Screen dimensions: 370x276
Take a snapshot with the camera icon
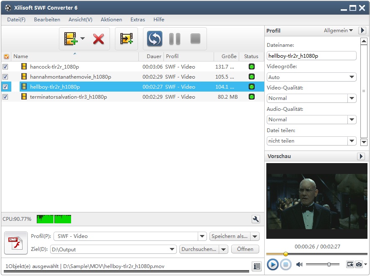coord(359,264)
